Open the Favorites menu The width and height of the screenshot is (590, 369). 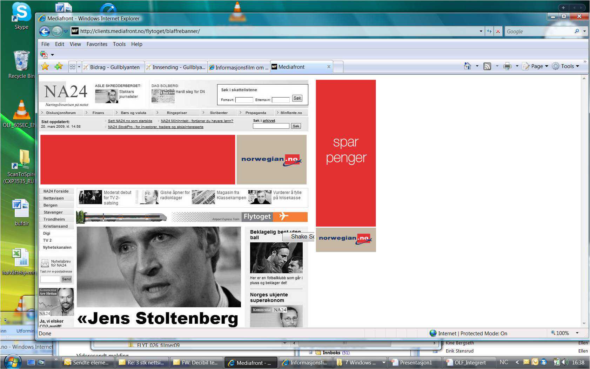point(97,44)
